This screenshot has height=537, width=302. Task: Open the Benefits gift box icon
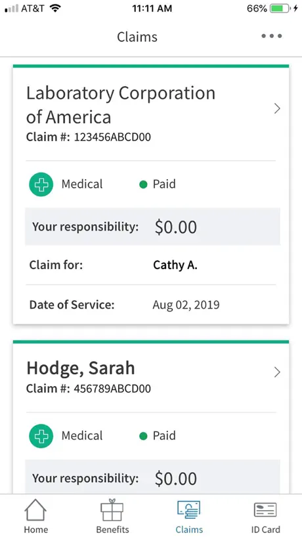pos(112,510)
